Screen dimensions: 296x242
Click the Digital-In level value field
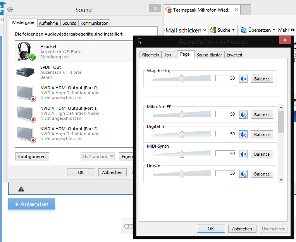tap(226, 134)
